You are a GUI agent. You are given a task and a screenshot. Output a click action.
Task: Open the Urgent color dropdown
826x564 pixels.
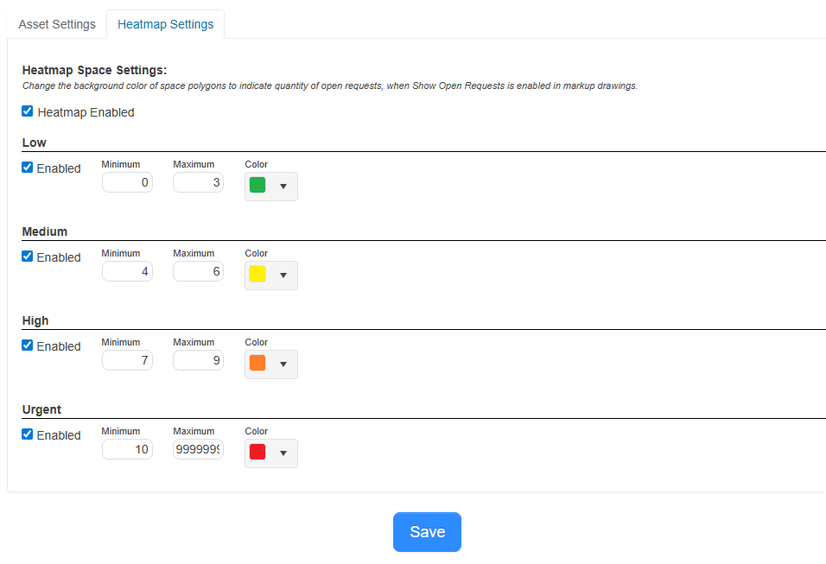(284, 453)
